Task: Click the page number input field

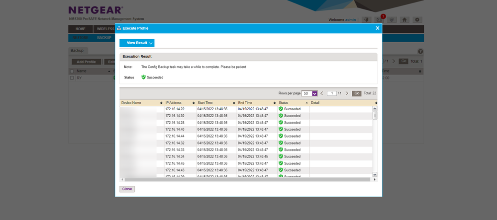Action: click(331, 93)
